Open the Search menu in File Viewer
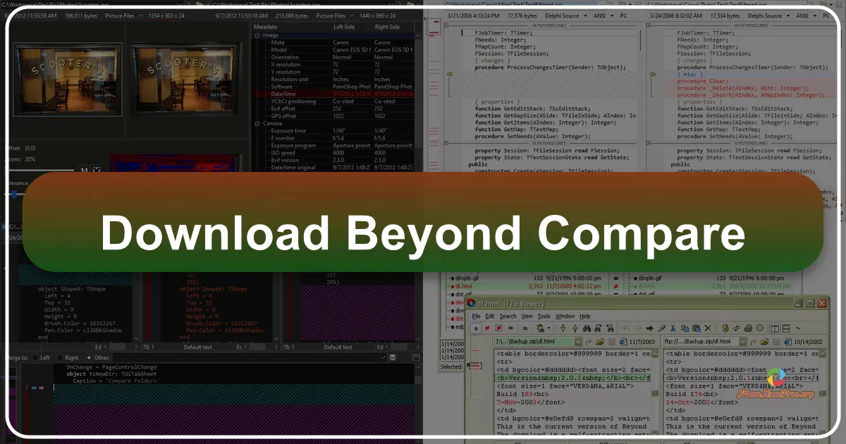 tap(508, 316)
